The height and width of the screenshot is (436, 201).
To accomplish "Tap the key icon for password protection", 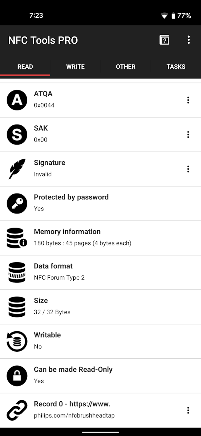I will [17, 203].
